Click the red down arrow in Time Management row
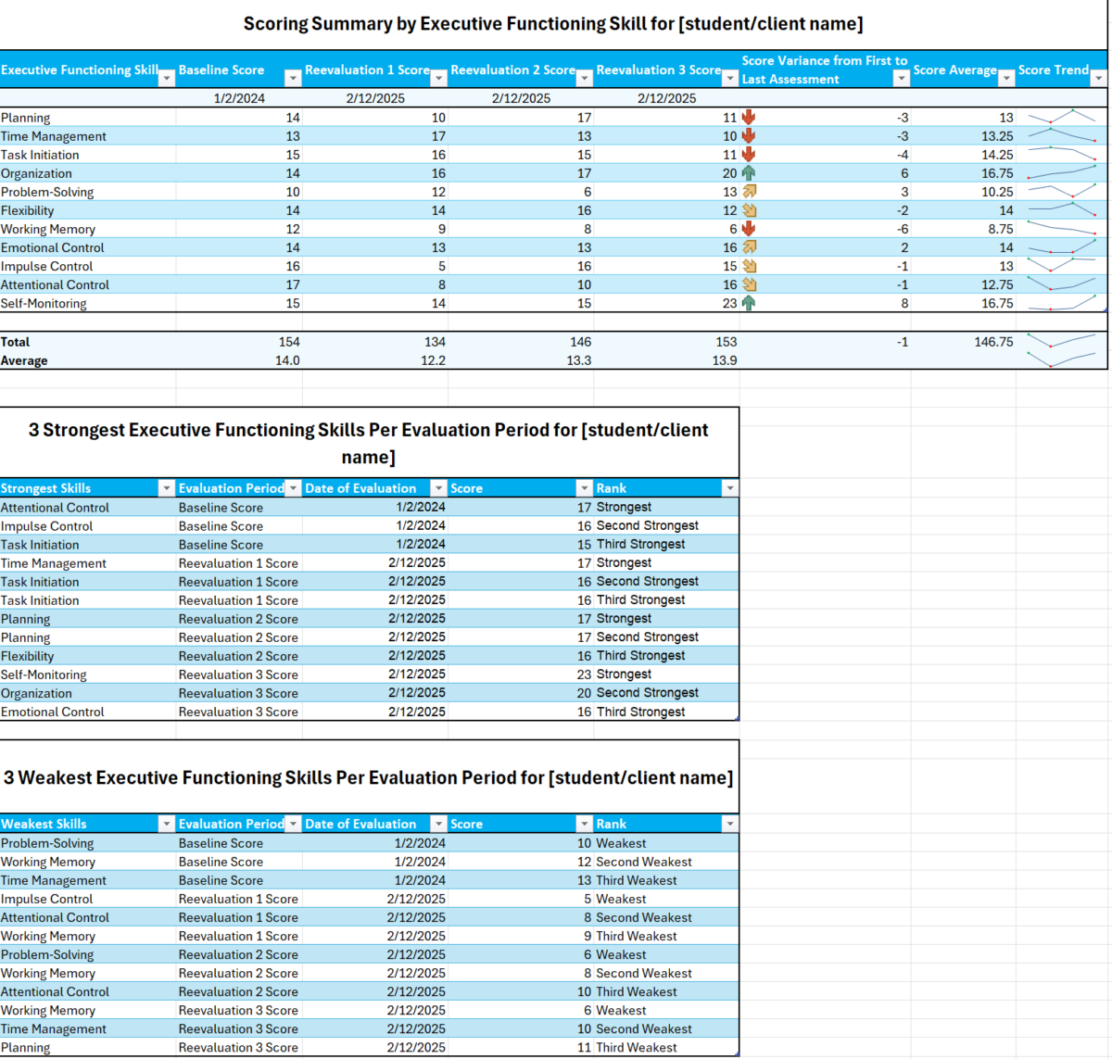This screenshot has height=1059, width=1112. (x=749, y=136)
